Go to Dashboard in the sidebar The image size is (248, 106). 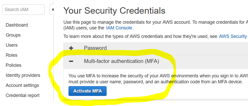(x=17, y=25)
